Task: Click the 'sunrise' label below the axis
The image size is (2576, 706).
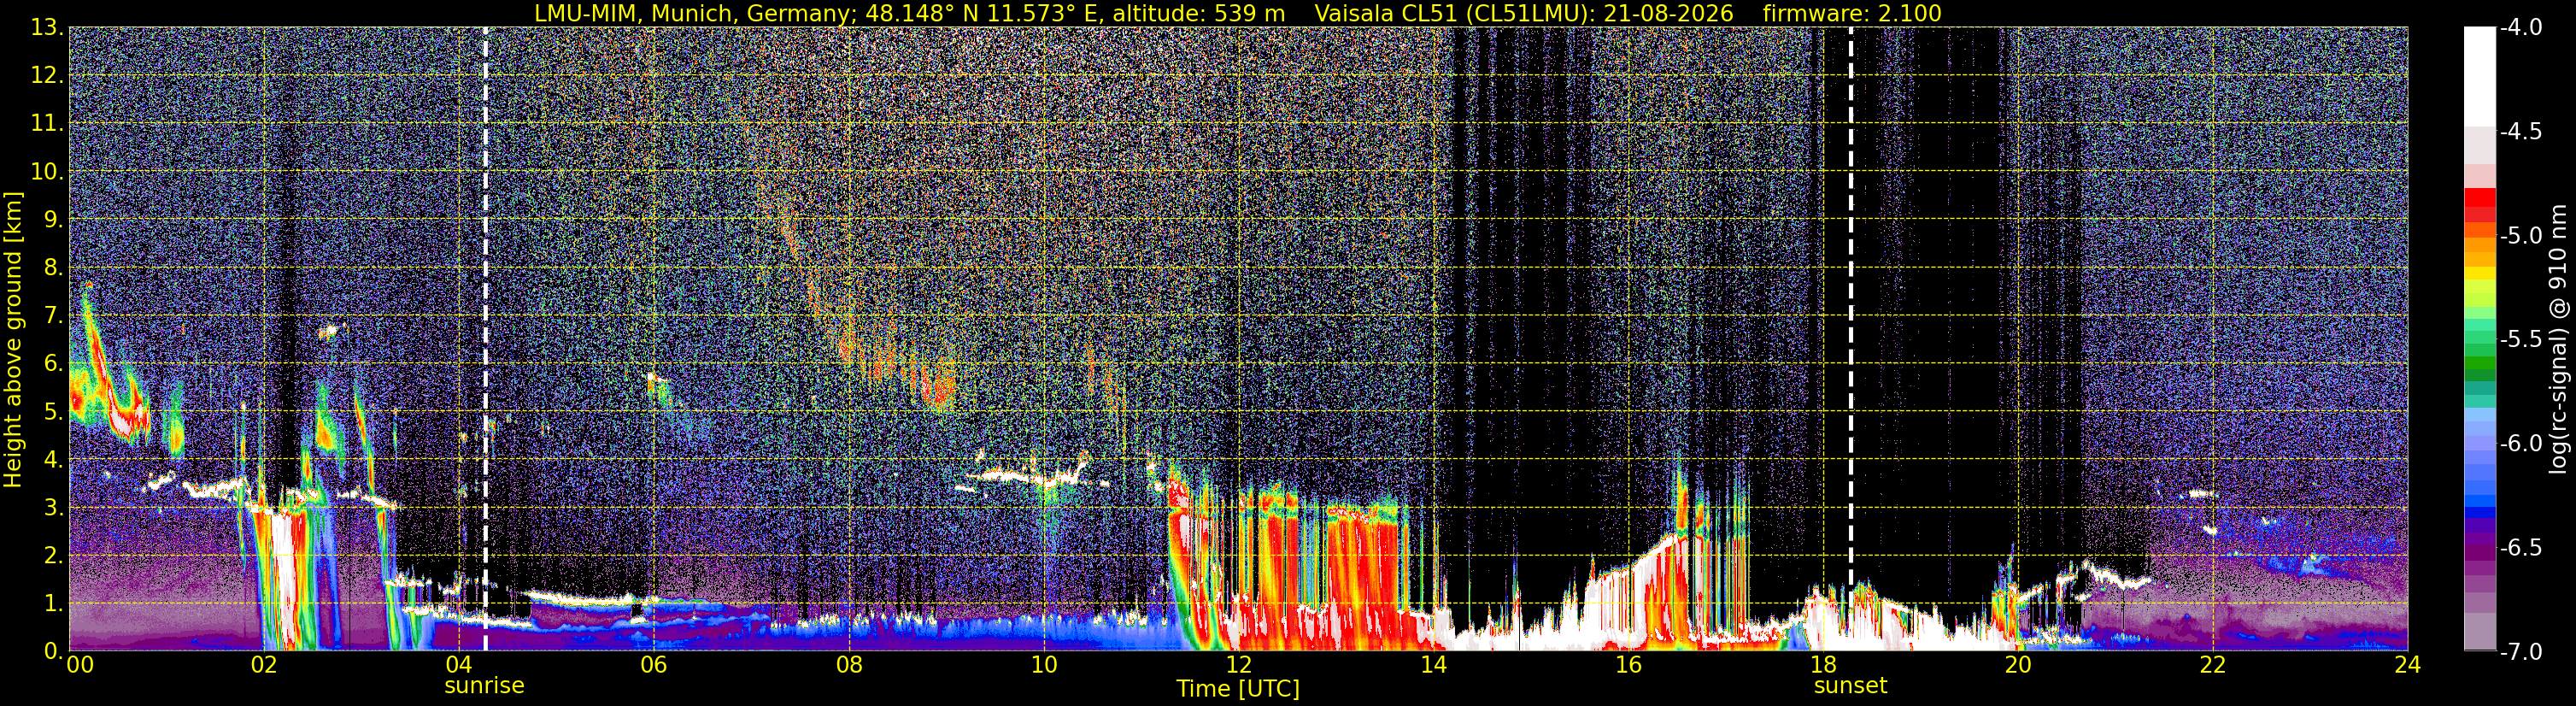Action: (x=484, y=686)
